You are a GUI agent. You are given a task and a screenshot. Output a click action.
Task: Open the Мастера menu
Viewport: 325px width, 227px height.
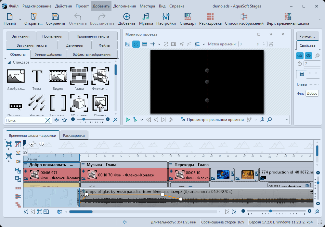click(x=147, y=6)
